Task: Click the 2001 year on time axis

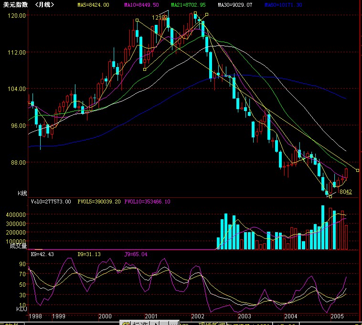Action: [151, 316]
